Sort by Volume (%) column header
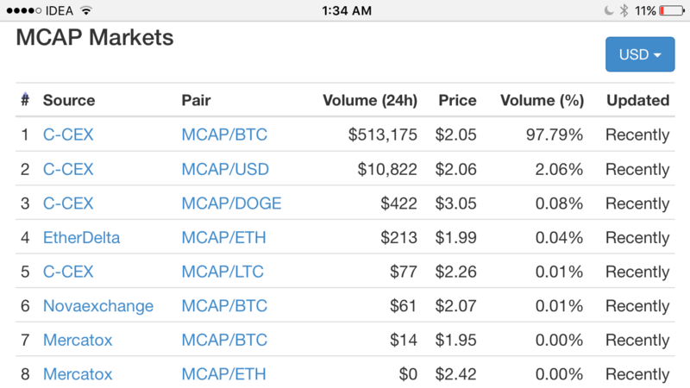The image size is (690, 388). (x=542, y=100)
